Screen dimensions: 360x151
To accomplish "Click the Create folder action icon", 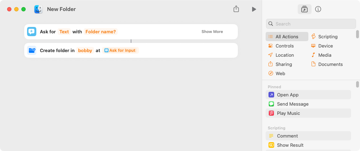I will tap(32, 50).
